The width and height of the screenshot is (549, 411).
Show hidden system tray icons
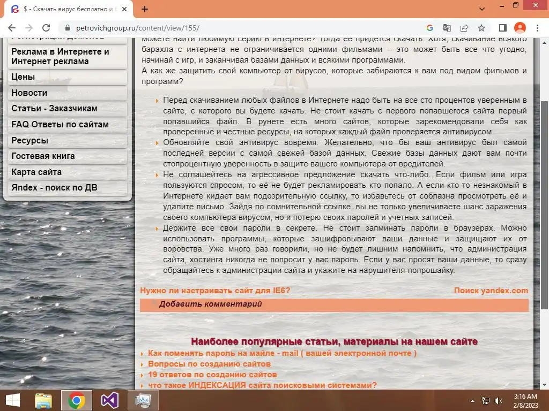tap(472, 401)
